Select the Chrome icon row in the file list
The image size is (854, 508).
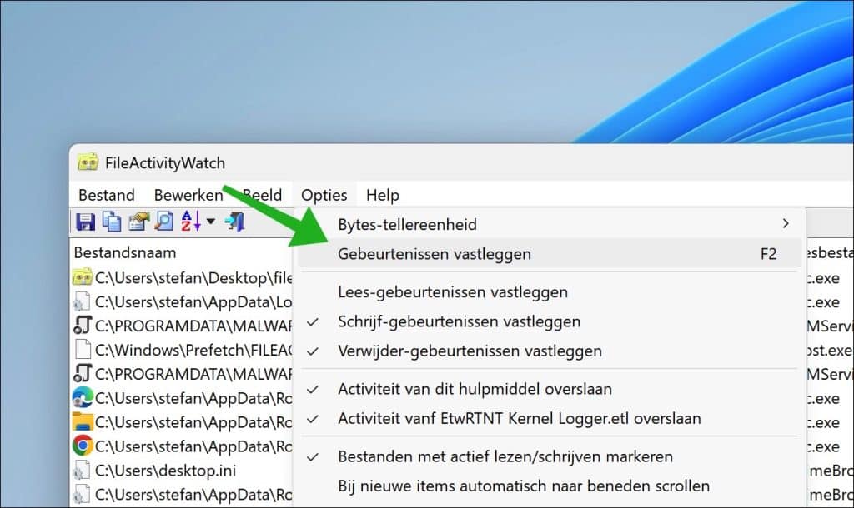coord(182,446)
